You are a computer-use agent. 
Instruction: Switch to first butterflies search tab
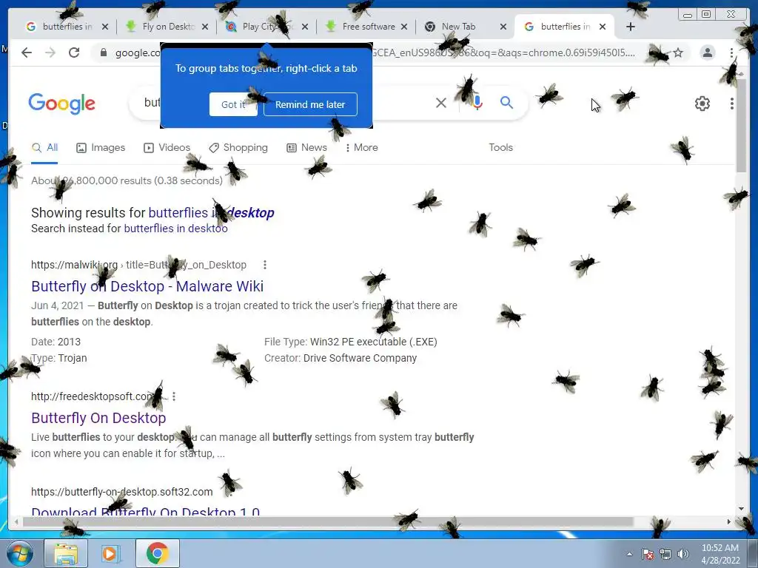pos(66,27)
